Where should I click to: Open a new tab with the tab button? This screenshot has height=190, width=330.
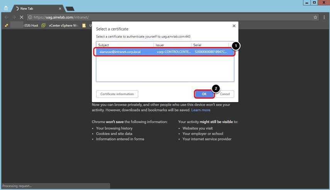point(70,8)
